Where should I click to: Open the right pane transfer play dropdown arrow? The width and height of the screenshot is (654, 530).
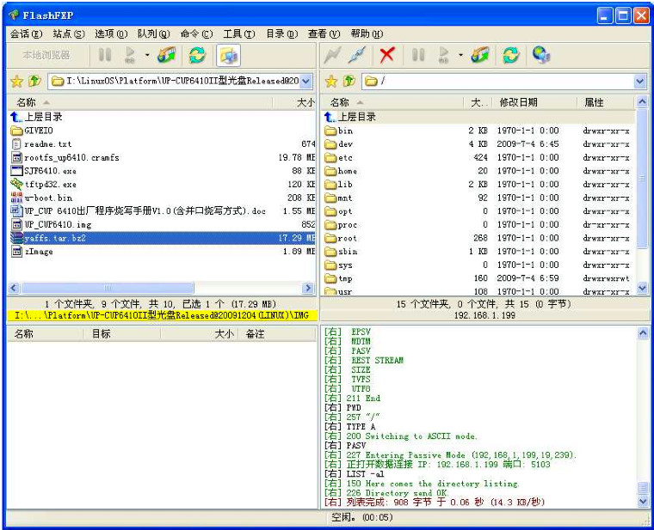pos(460,55)
